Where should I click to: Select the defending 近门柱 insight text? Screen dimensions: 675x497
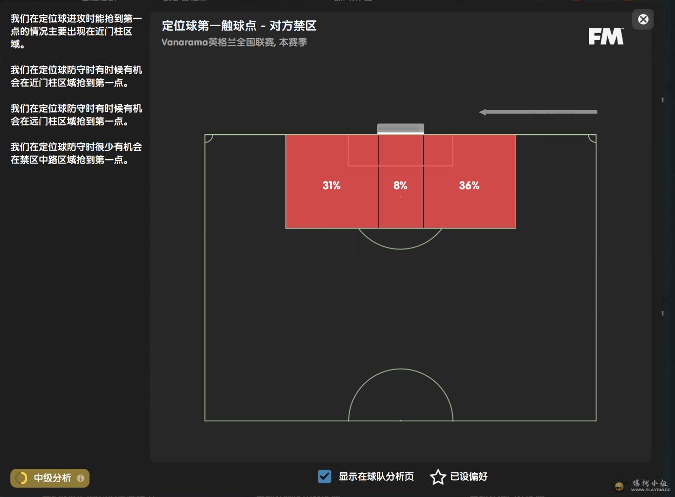tap(76, 76)
